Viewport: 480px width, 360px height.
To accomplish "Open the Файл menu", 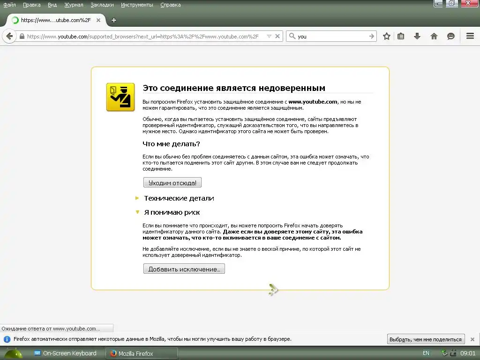I will point(9,5).
